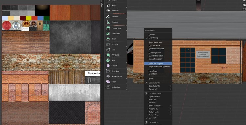246x125 pixels.
Task: Choose Follow Active Quads
Action: click(158, 49)
